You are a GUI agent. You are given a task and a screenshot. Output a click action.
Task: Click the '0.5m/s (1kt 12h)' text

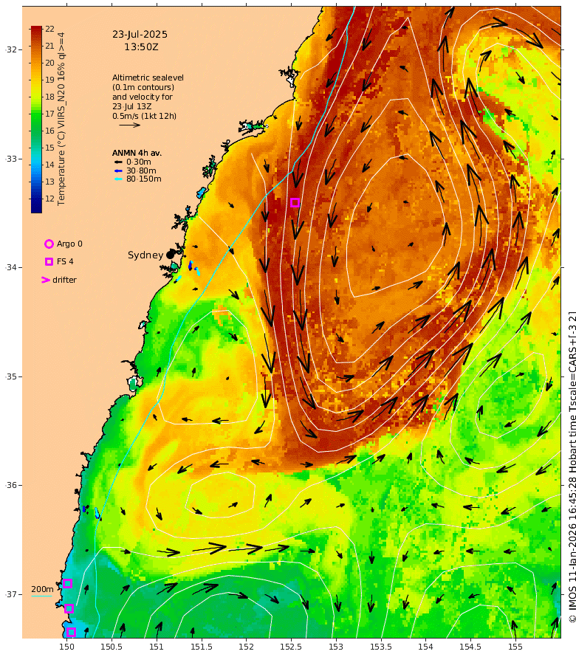point(144,116)
